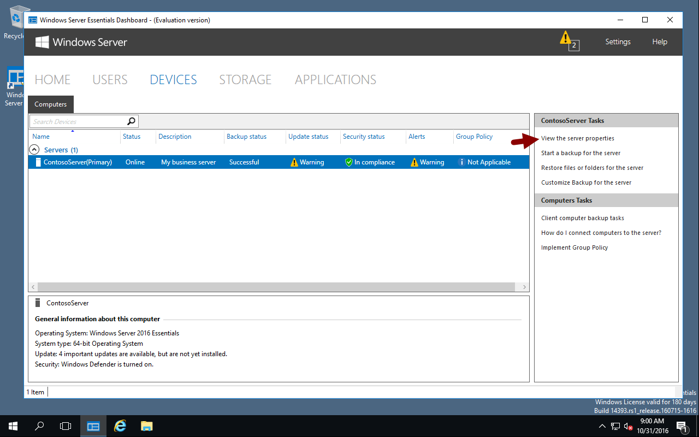Collapse the Servers (1) group
699x437 pixels.
(34, 150)
